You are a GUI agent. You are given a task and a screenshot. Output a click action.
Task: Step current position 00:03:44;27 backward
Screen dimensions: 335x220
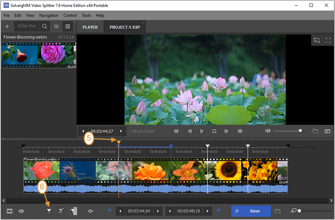(83, 131)
